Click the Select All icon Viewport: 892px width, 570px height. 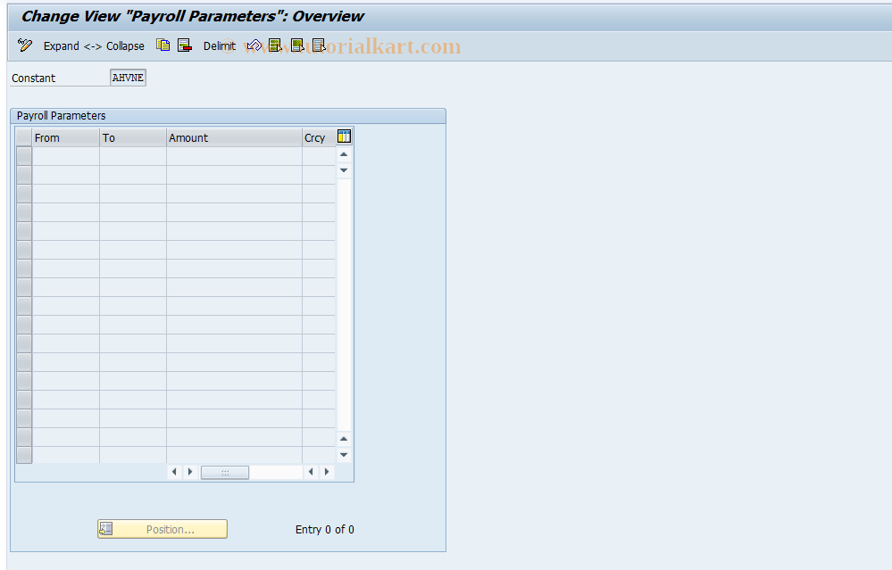point(275,45)
